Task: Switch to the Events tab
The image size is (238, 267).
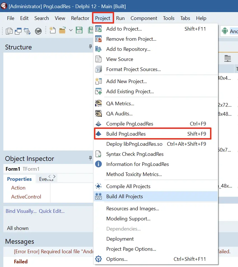Action: (x=46, y=179)
